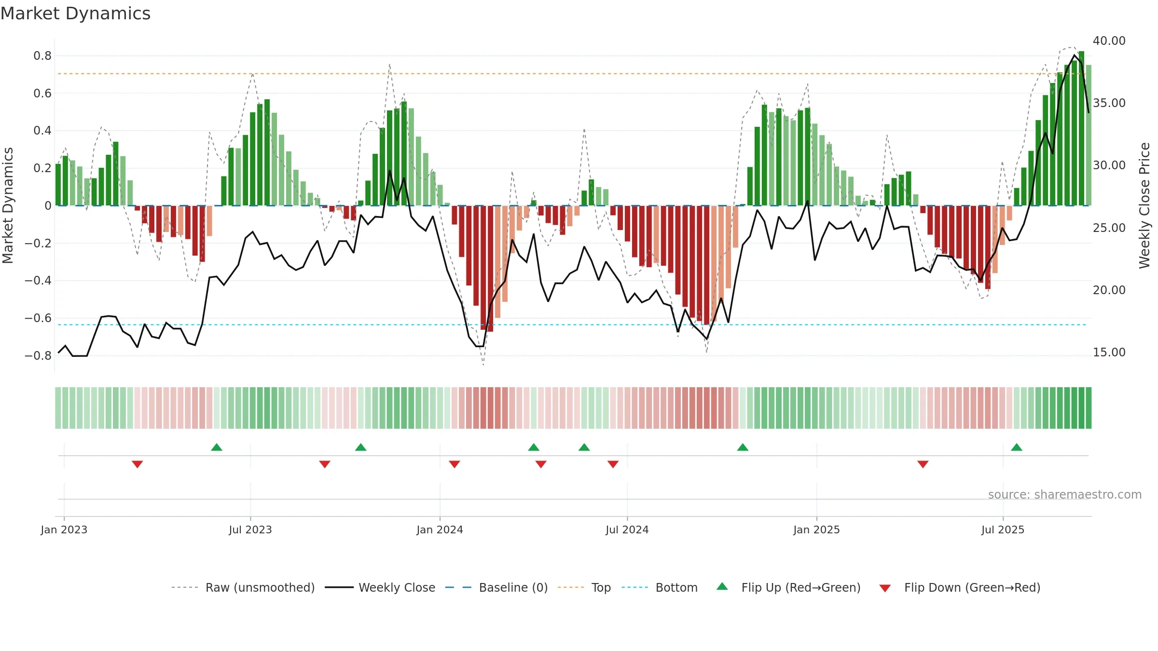
Task: Click Flip Down triangle marker around Jun 2024
Action: coord(613,464)
